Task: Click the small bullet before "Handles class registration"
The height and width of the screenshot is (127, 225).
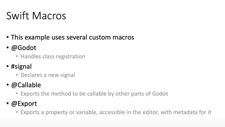Action: coord(17,57)
